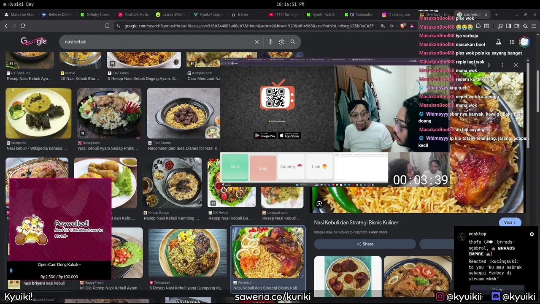540x304 pixels.
Task: Click the green Start button in overlay
Action: pyautogui.click(x=235, y=167)
